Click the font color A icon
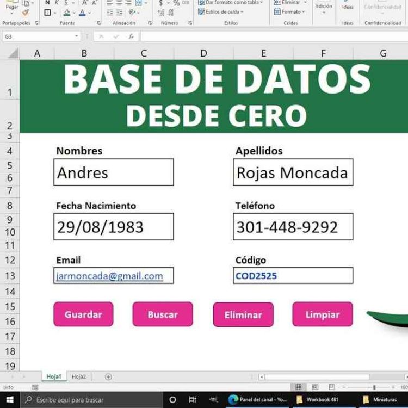The height and width of the screenshot is (408, 408). [x=82, y=12]
